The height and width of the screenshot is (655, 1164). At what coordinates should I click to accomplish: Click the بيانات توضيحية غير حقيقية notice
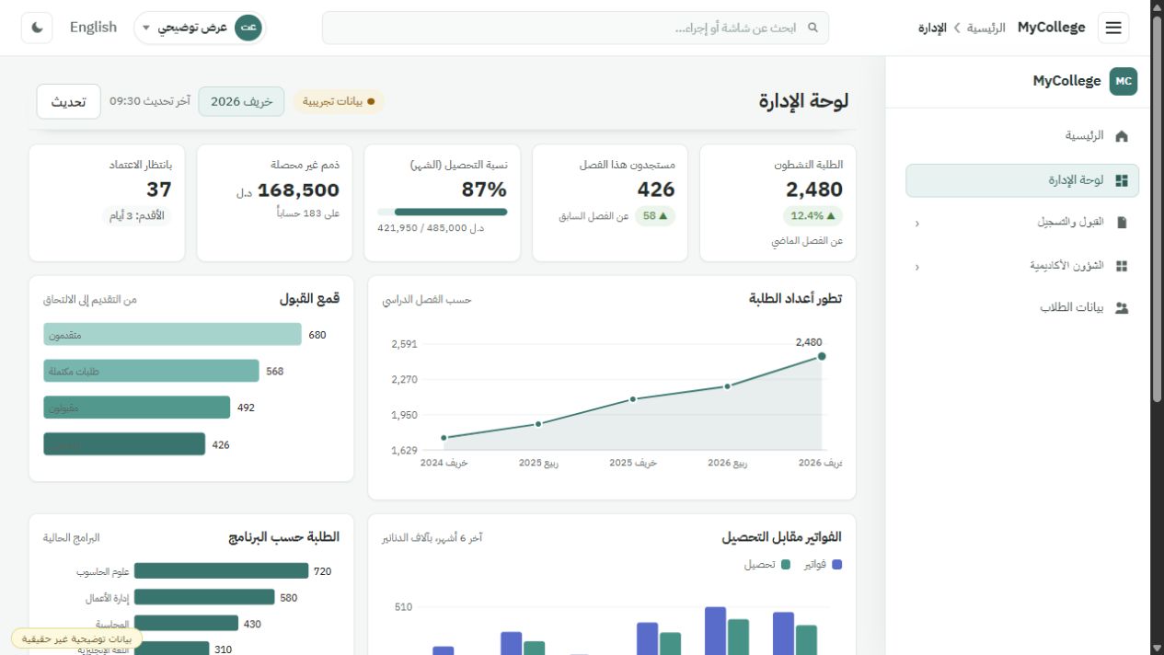[77, 638]
